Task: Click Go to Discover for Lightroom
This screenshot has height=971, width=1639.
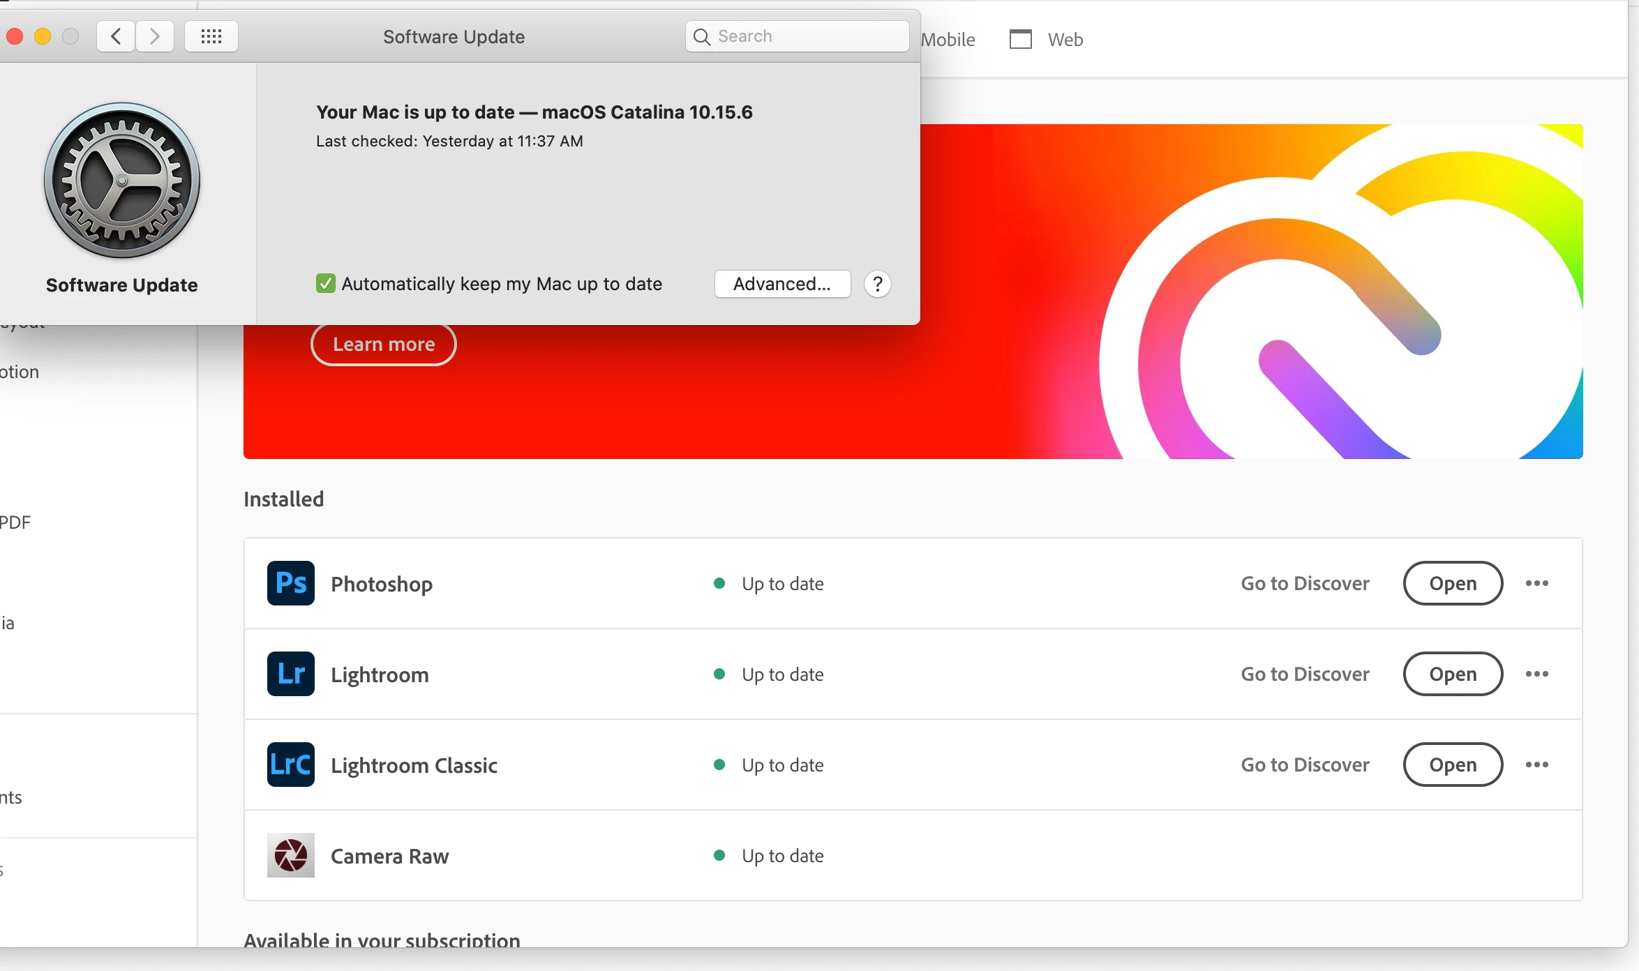Action: 1304,674
